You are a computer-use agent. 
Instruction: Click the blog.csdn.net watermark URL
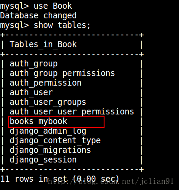click(x=111, y=182)
